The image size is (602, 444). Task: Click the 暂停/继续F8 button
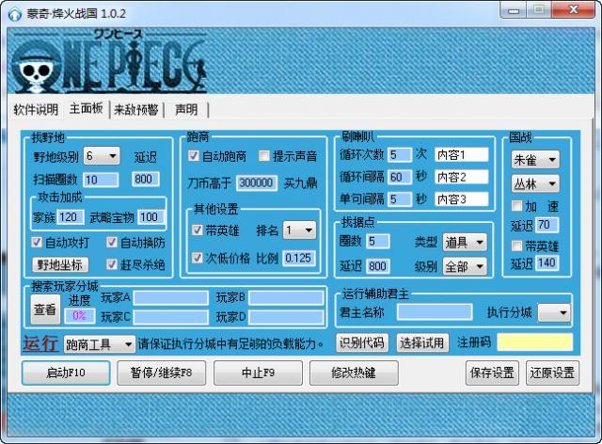pos(161,373)
